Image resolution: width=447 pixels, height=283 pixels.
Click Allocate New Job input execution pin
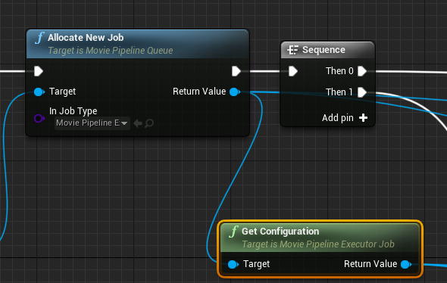point(38,71)
